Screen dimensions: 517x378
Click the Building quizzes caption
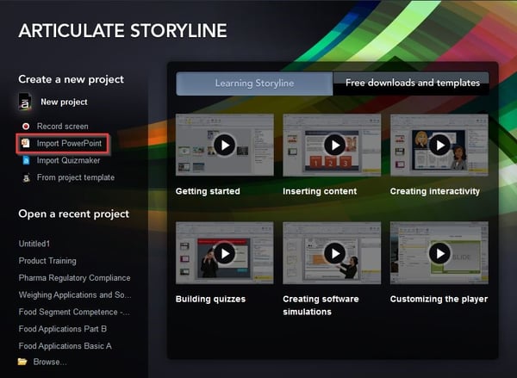click(211, 299)
